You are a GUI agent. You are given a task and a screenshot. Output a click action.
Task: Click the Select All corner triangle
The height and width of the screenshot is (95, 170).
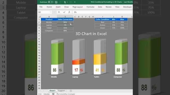pos(40,17)
